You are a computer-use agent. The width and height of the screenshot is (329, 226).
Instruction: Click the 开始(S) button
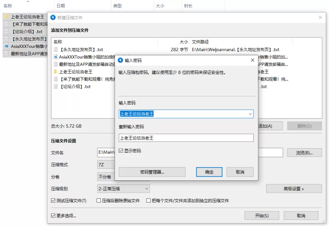coord(262,216)
